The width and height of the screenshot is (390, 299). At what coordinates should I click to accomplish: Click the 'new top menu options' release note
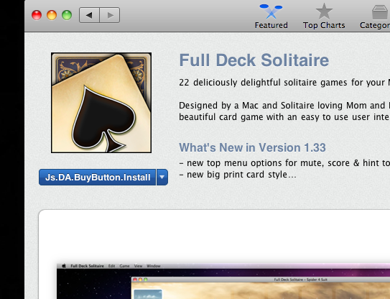[x=284, y=163]
